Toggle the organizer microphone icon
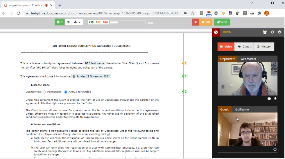285x159 pixels. [275, 99]
